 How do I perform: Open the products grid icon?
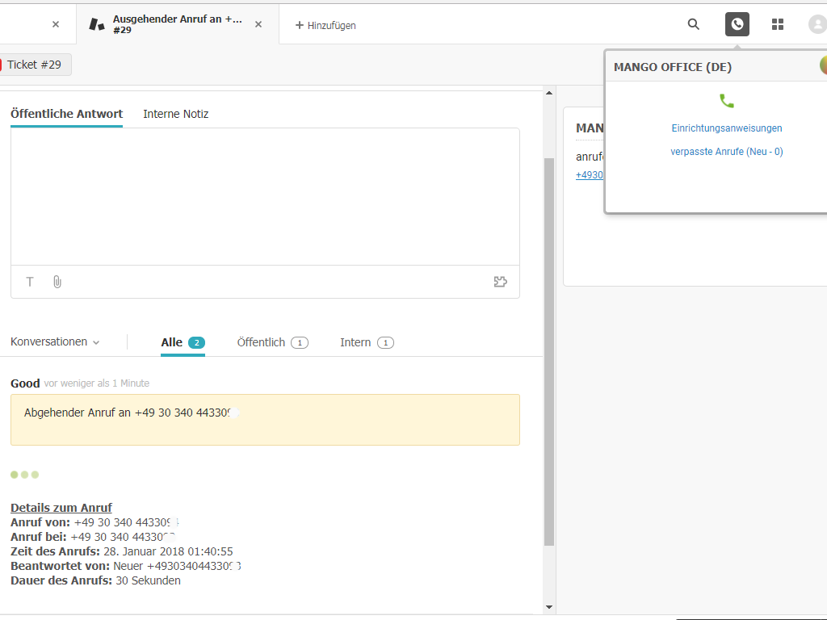click(778, 24)
